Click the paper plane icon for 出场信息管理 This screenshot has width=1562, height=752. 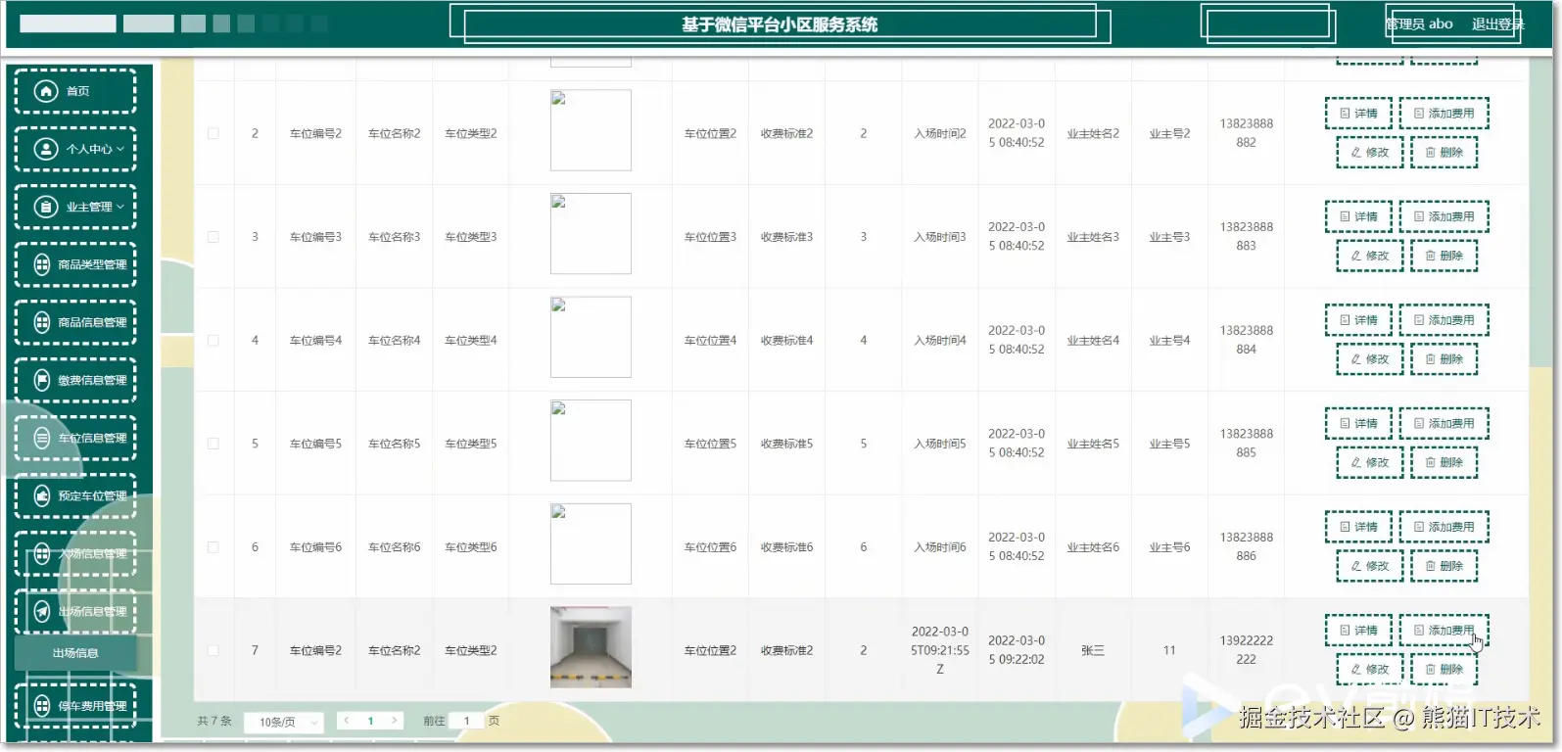tap(42, 611)
